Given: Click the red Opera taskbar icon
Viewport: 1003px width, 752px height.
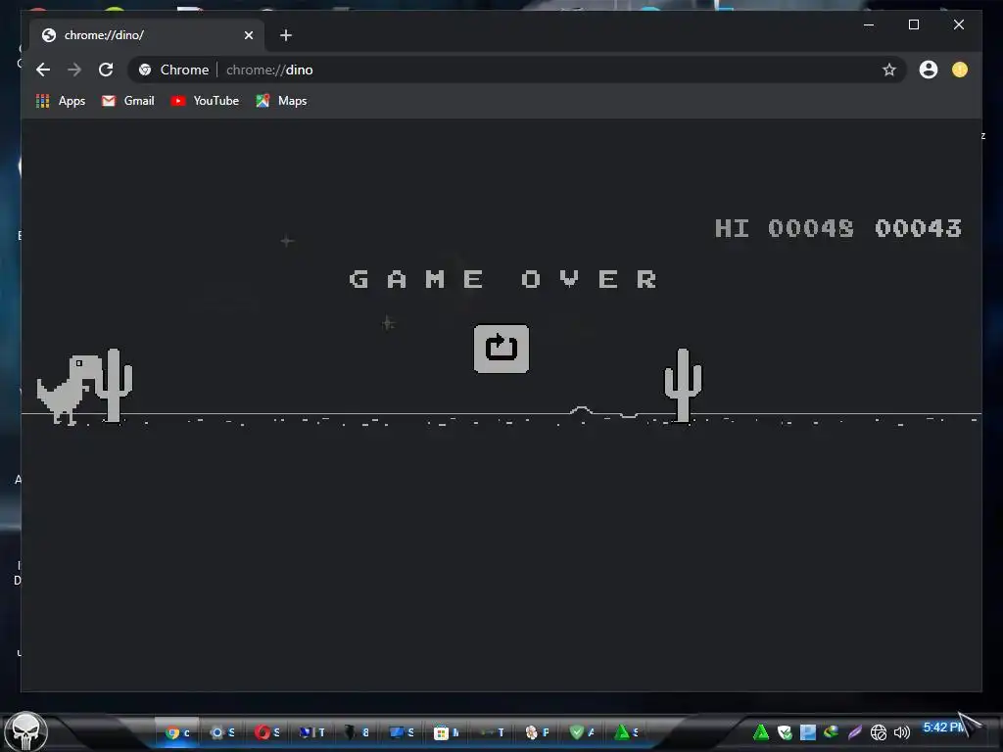Looking at the screenshot, I should click(x=266, y=732).
